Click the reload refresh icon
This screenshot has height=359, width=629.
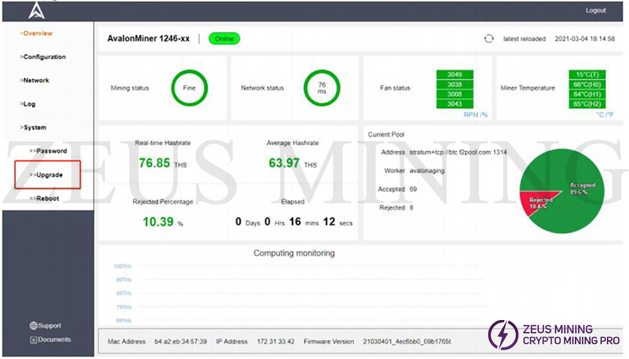coord(489,39)
